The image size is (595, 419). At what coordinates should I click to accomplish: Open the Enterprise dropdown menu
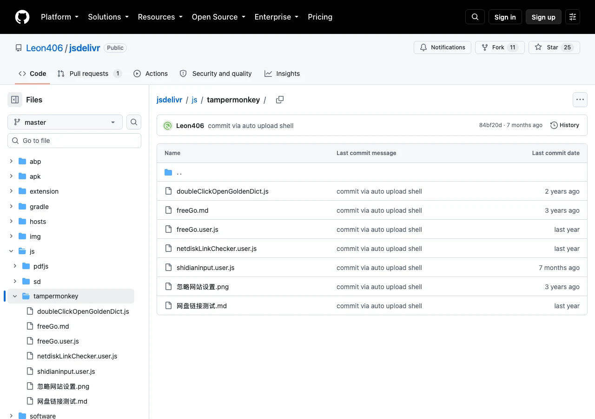tap(276, 17)
